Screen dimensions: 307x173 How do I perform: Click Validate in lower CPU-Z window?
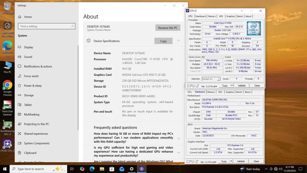[241, 161]
